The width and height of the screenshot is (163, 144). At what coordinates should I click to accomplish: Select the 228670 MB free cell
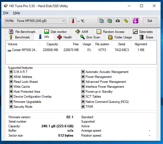pyautogui.click(x=71, y=50)
